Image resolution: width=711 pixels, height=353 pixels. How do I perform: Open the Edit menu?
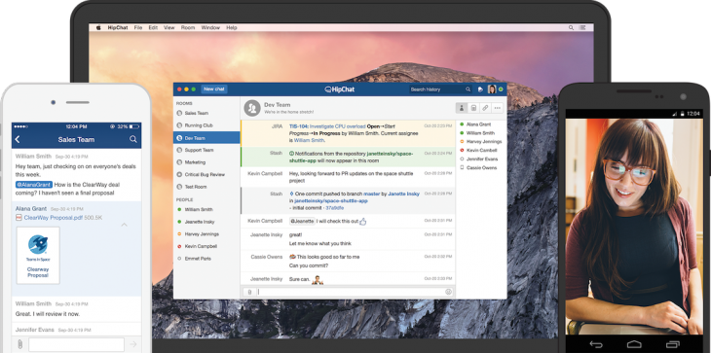153,27
